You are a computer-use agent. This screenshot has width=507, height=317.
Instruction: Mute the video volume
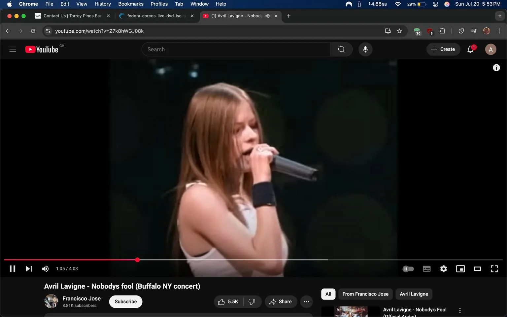tap(45, 268)
